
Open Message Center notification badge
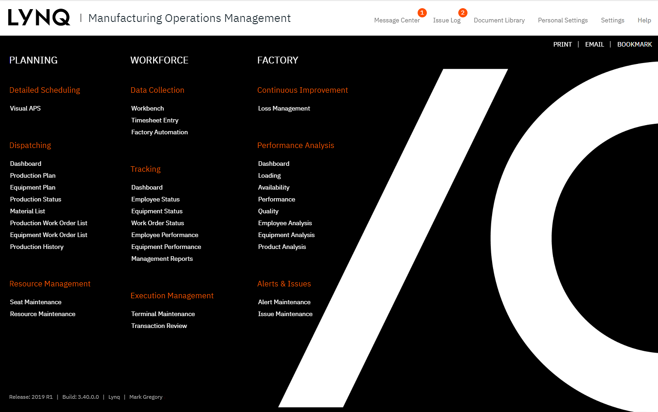pos(422,13)
